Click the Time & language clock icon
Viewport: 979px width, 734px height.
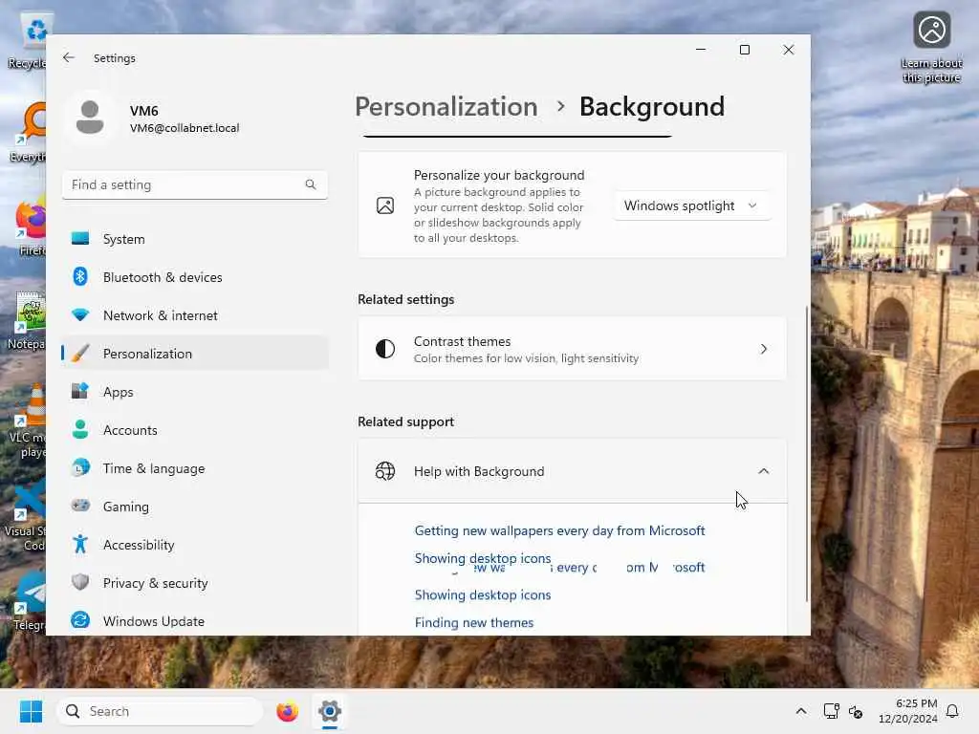pos(80,467)
